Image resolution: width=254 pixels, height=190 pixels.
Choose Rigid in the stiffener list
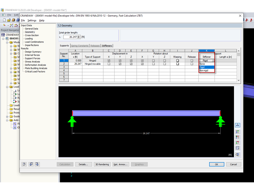[x=207, y=67]
